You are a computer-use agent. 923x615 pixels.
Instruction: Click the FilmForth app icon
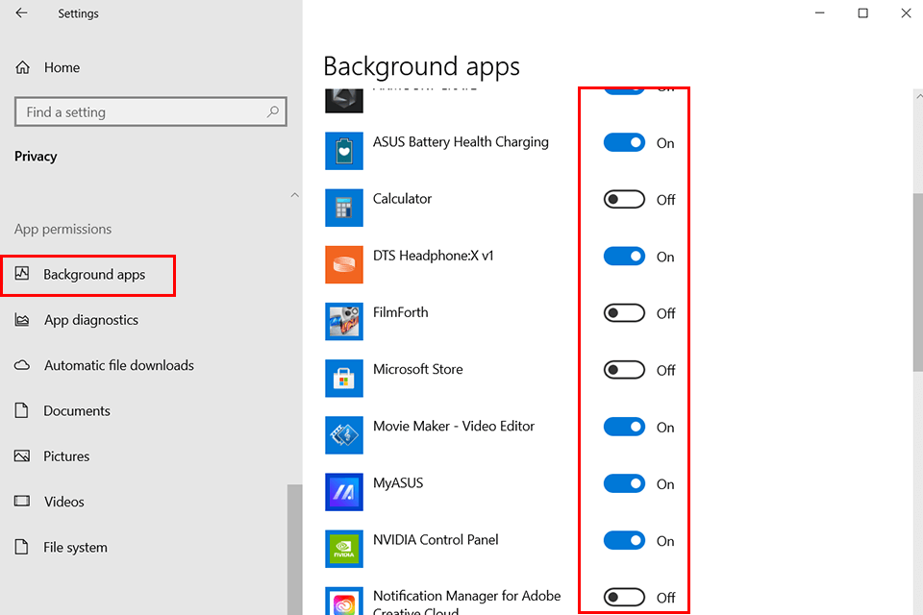tap(344, 321)
